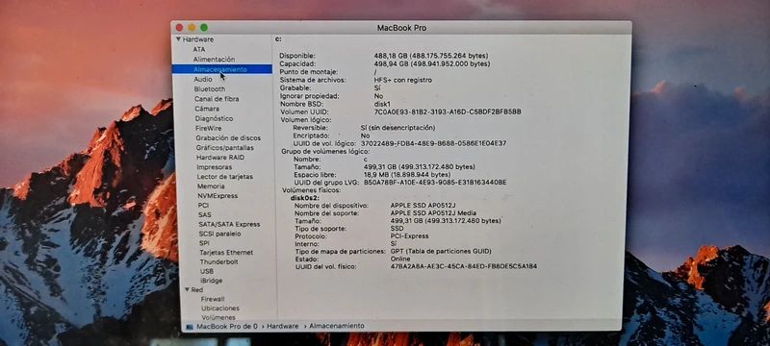The height and width of the screenshot is (346, 770).
Task: Click 'APPLE SSD AP0512J Media' value
Action: click(x=433, y=213)
